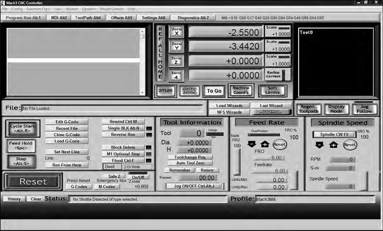
Task: Toggle OFFLINE mode
Action: [166, 91]
